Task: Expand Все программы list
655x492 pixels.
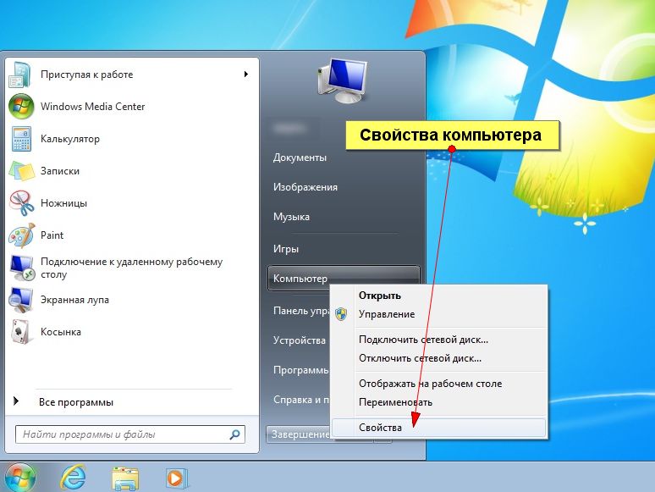Action: 75,402
